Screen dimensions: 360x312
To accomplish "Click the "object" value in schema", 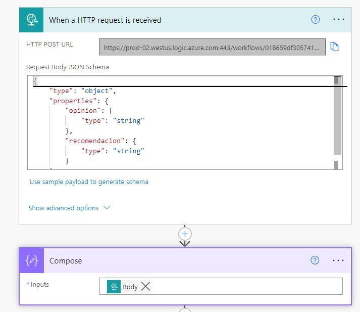I will click(96, 91).
